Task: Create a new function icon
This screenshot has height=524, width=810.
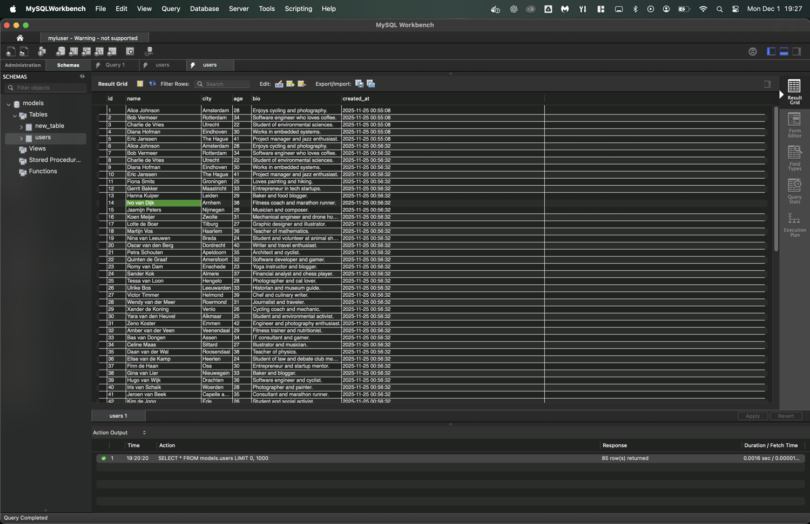Action: (112, 51)
